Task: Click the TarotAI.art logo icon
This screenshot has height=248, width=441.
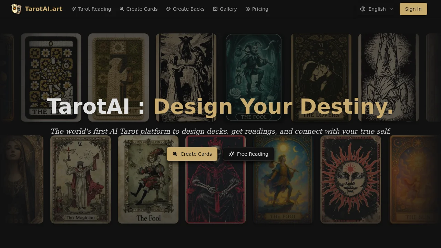Action: [x=16, y=9]
